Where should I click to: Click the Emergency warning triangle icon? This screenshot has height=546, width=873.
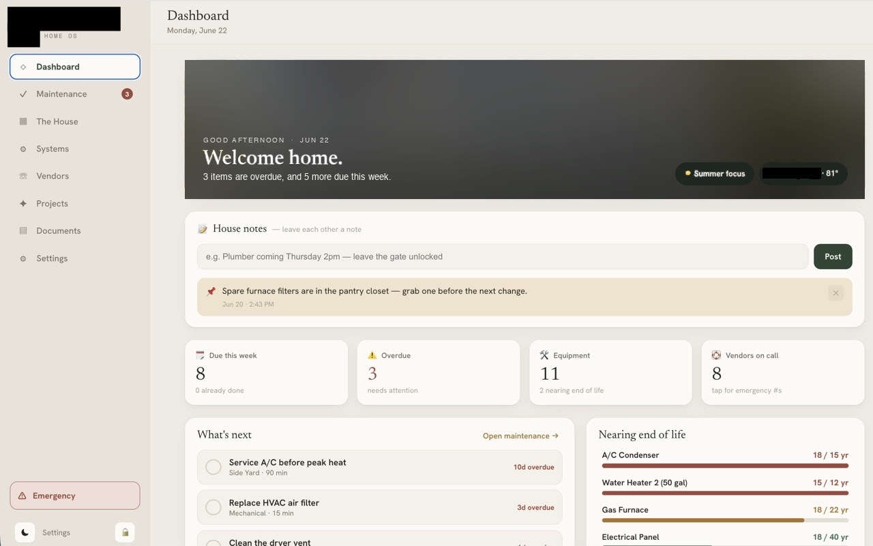[x=23, y=496]
